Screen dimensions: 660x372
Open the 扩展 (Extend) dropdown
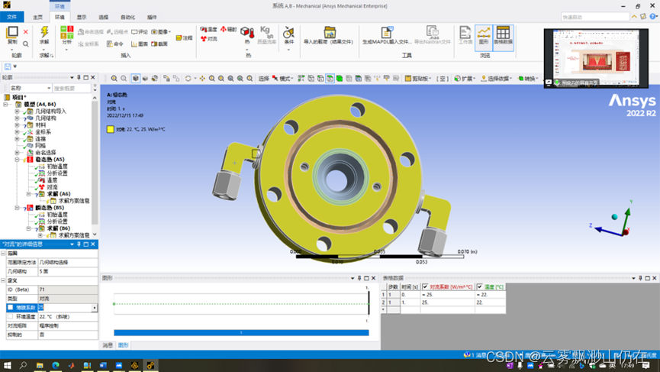465,79
